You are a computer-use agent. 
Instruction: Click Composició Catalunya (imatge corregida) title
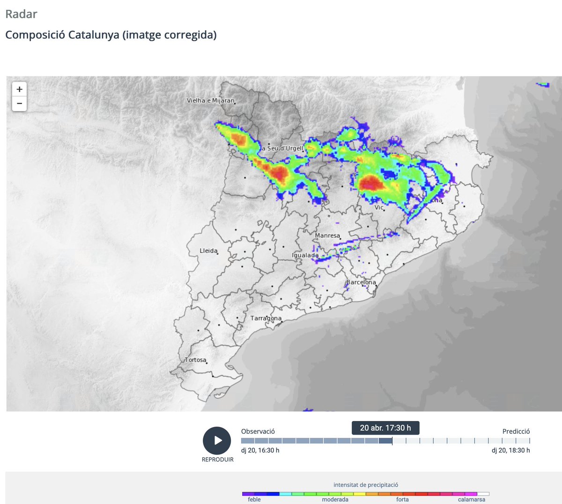(111, 35)
